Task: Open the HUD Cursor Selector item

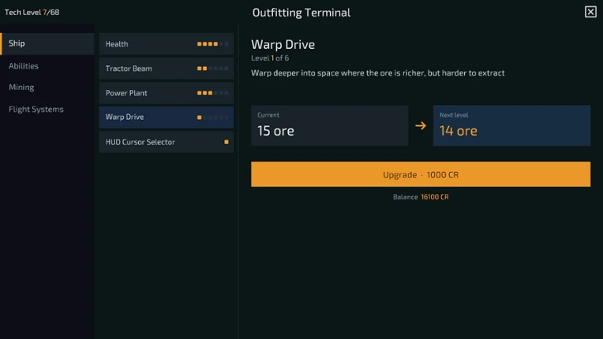Action: point(166,142)
